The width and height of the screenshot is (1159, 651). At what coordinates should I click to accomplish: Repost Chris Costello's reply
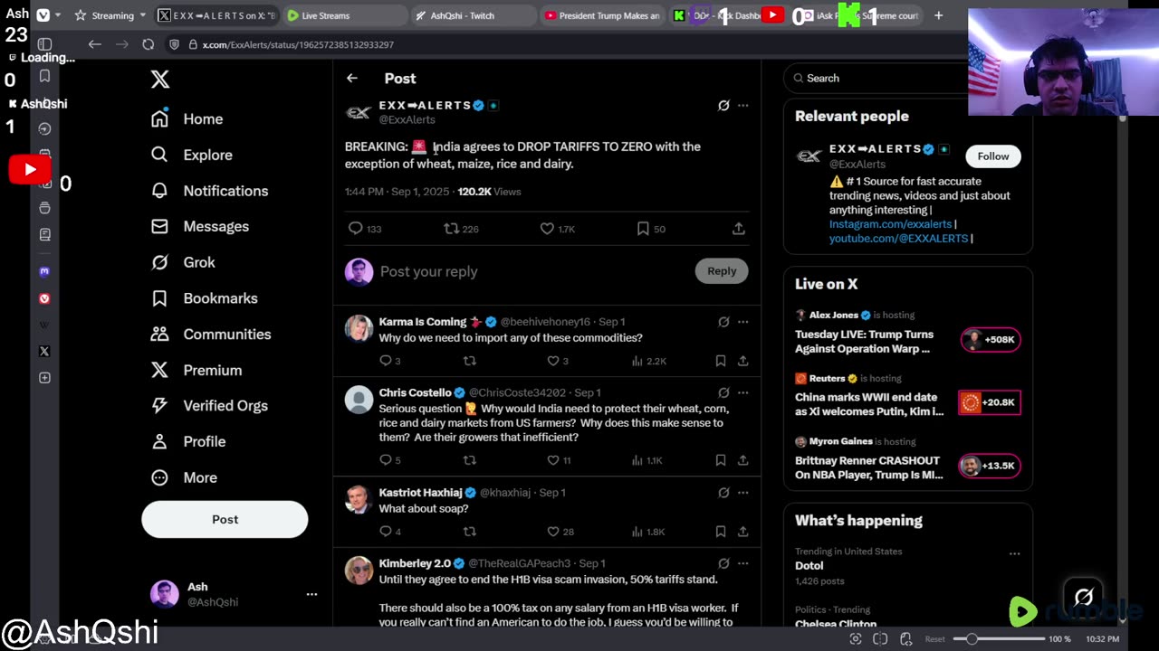pyautogui.click(x=469, y=460)
